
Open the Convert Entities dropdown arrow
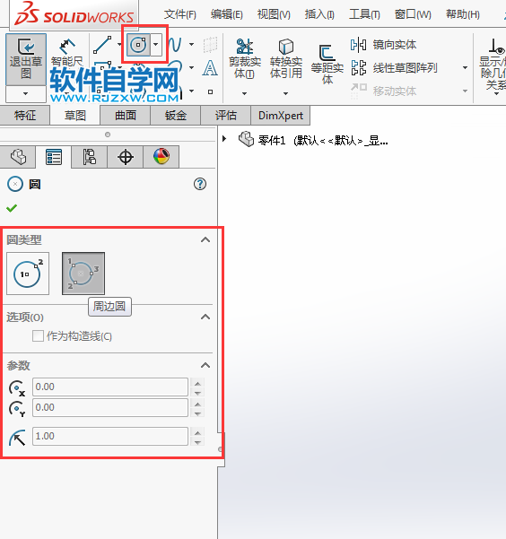[x=285, y=93]
